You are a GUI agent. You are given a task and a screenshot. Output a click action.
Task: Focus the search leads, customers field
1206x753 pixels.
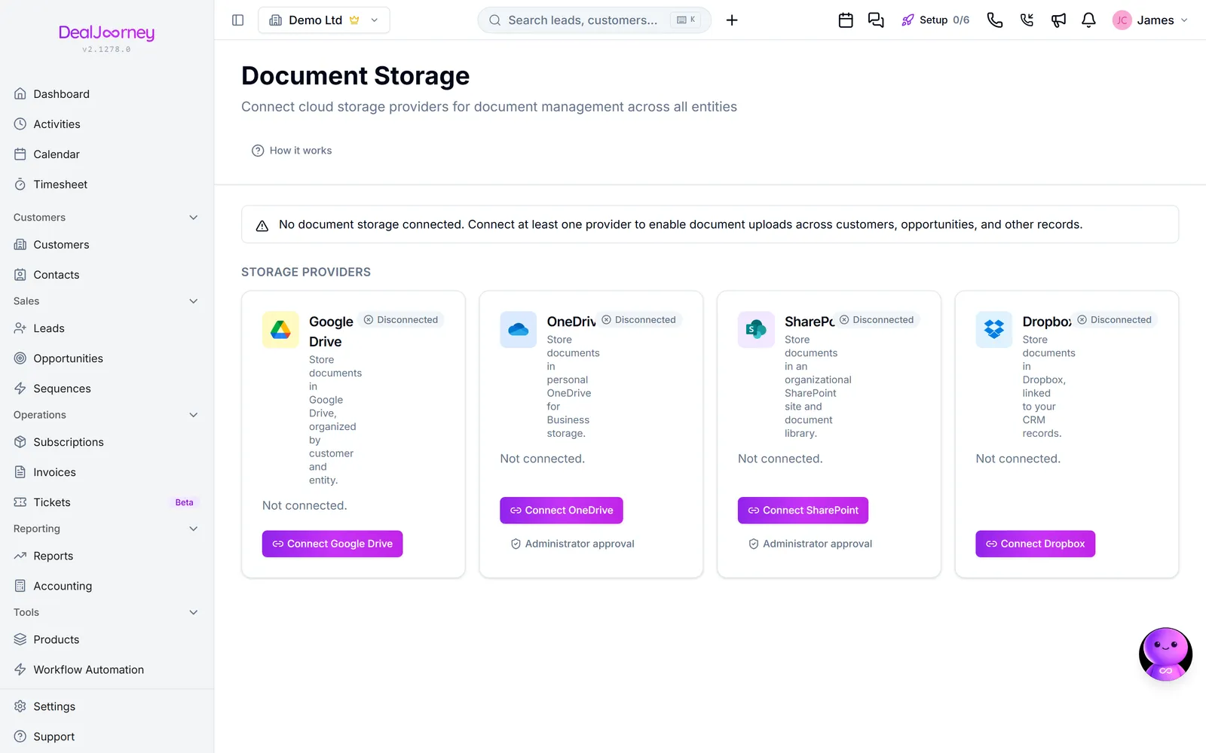click(594, 20)
